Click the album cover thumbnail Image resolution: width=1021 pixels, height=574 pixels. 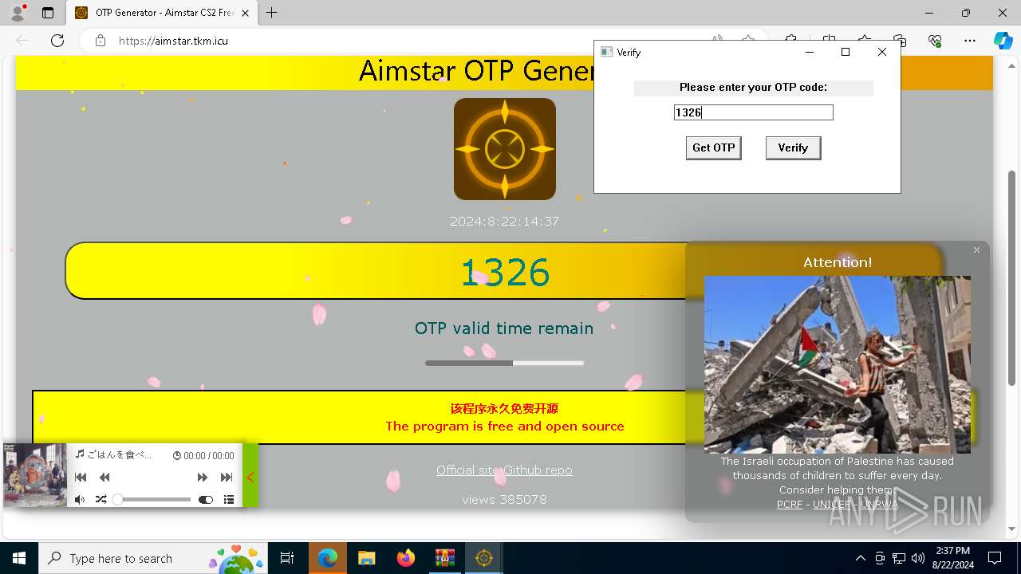pos(34,476)
